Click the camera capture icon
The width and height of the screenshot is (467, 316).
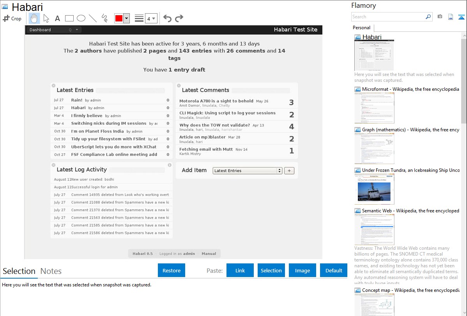coord(440,17)
